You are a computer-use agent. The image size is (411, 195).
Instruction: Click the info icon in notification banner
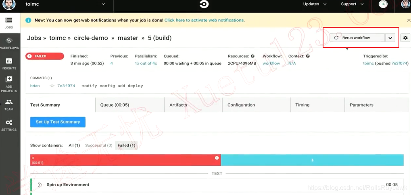tap(29, 20)
